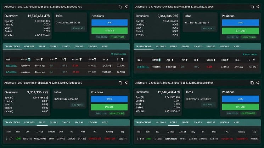Viewport: 264px width, 148px height.
Task: Share the bottom-left panel's address
Action: coord(126,83)
